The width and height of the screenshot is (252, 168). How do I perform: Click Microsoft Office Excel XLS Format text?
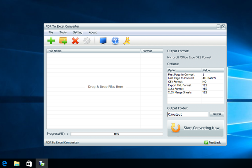click(x=189, y=57)
